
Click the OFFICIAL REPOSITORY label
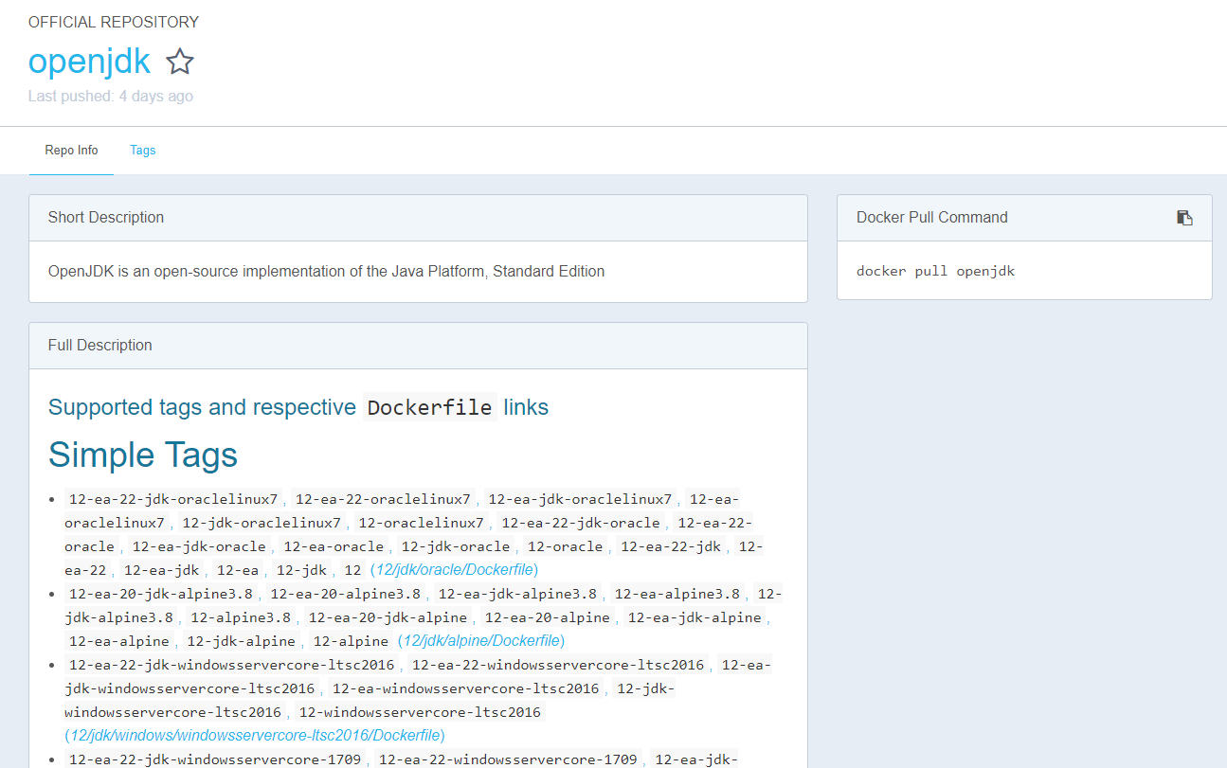(x=114, y=22)
